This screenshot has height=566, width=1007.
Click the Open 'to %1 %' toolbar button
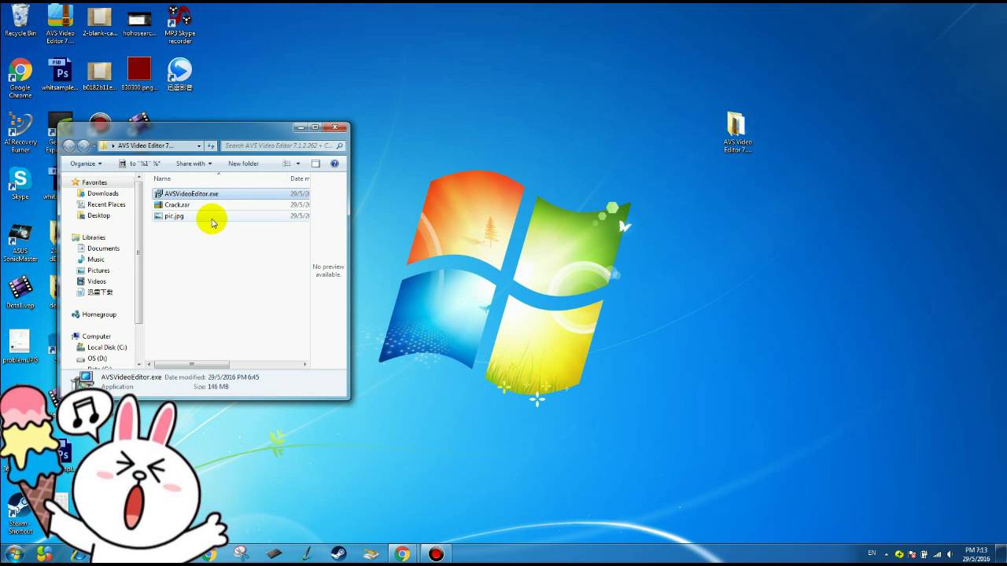[139, 164]
